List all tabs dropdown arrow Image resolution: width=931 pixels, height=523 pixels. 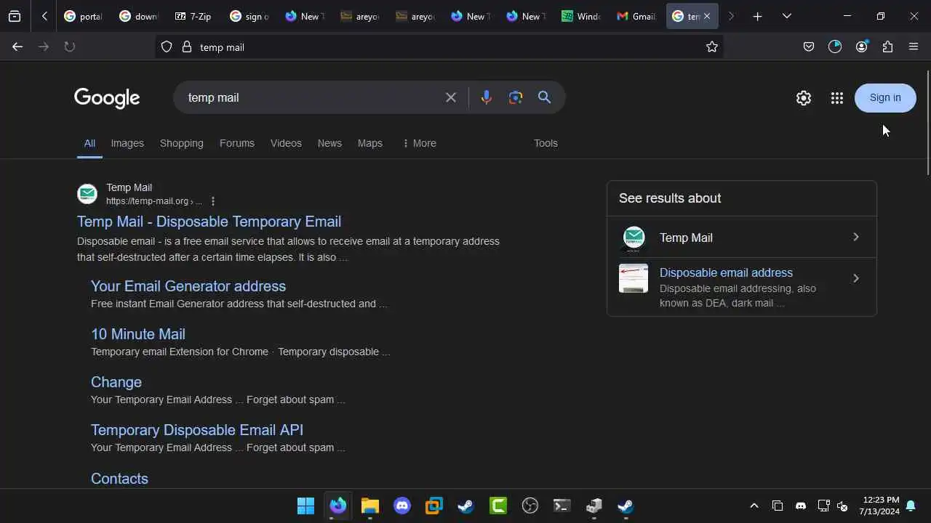[x=787, y=16]
